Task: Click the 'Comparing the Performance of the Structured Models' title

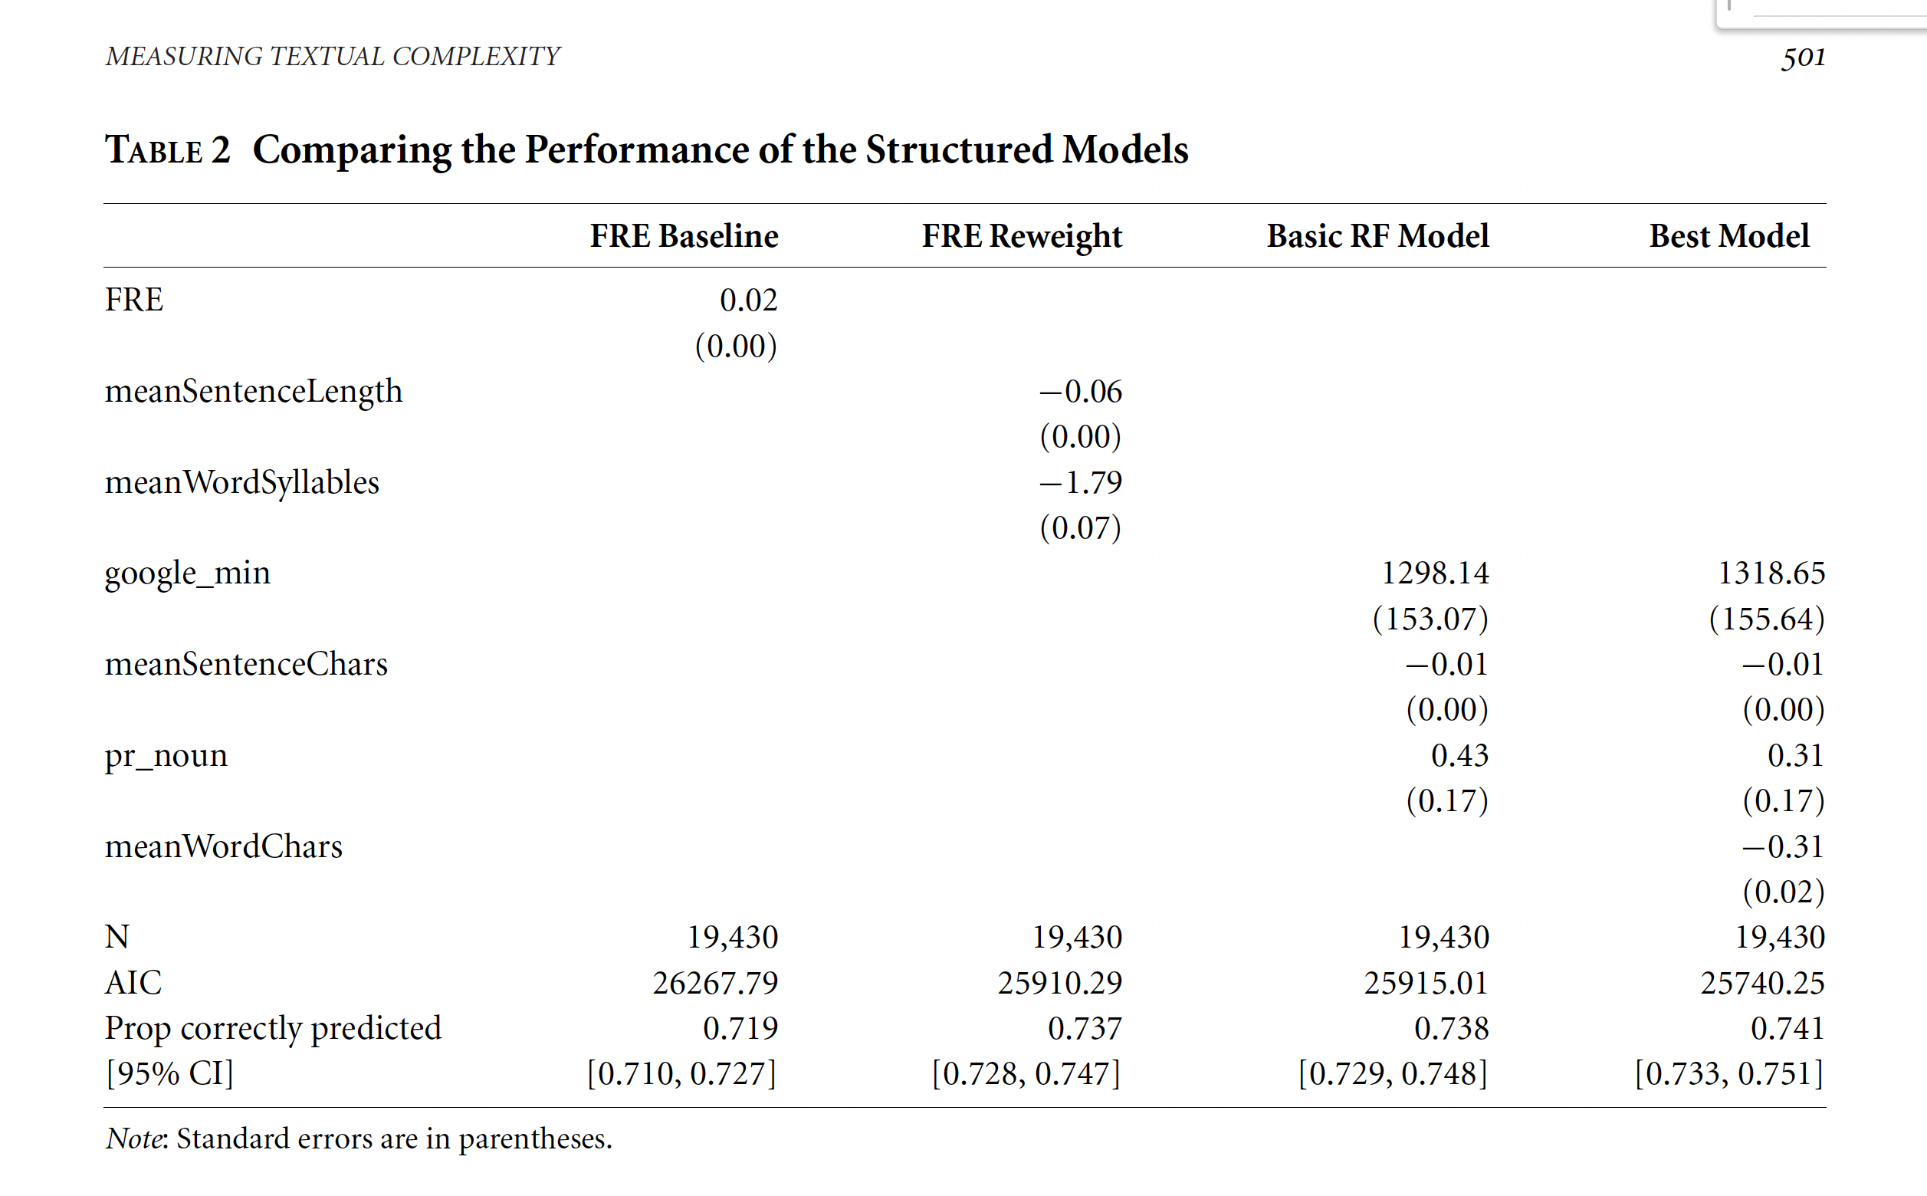Action: click(720, 149)
